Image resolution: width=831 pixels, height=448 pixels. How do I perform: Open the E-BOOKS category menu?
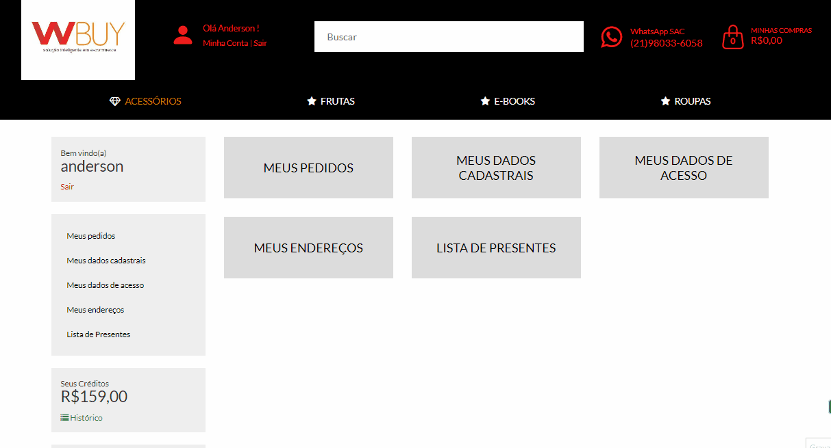click(514, 101)
